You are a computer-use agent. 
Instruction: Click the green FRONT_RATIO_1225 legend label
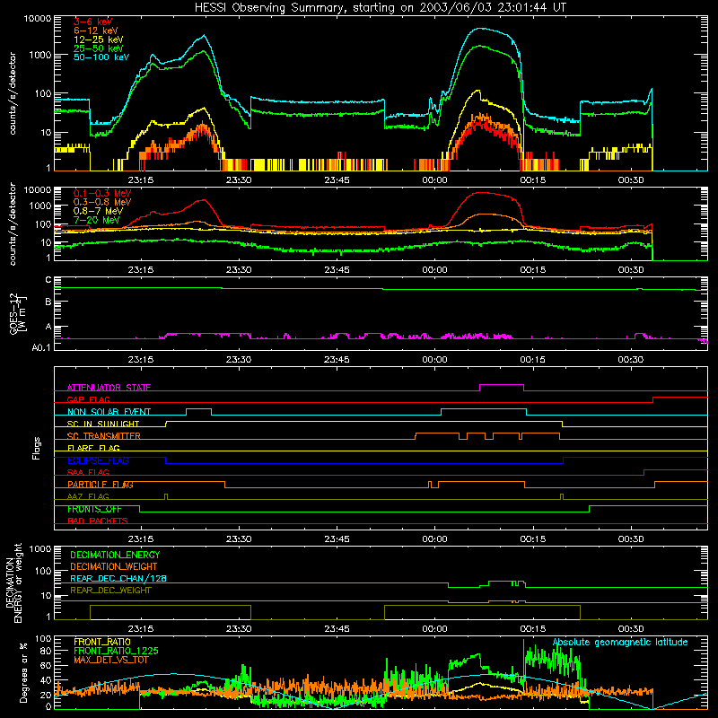pyautogui.click(x=116, y=651)
